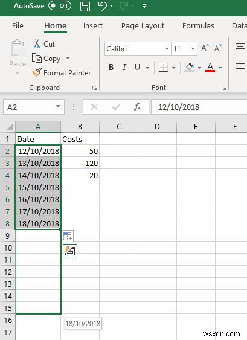Select row 9 header
The height and width of the screenshot is (340, 247).
(8, 236)
